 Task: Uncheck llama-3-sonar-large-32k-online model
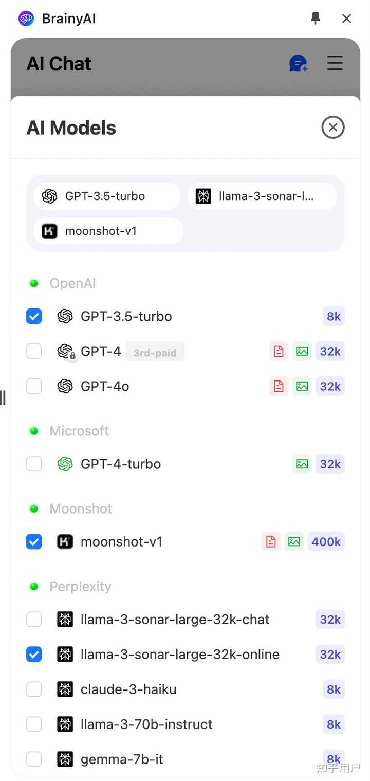(34, 655)
